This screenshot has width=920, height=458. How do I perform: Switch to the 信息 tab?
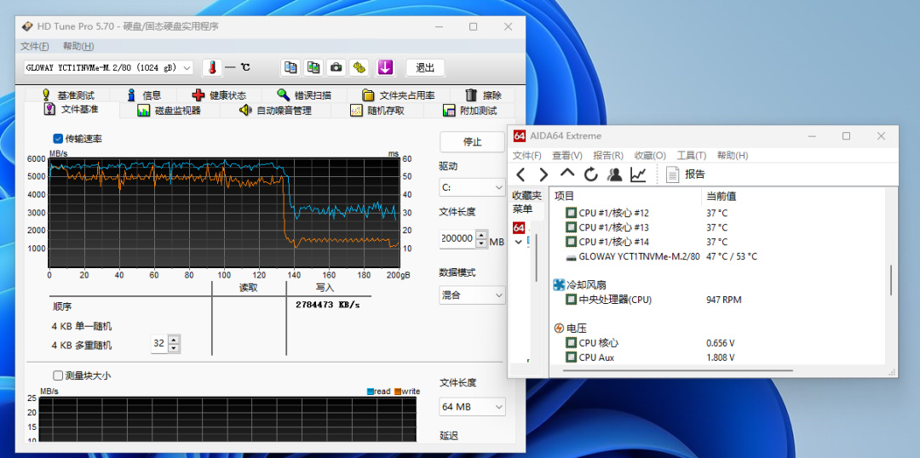click(144, 95)
